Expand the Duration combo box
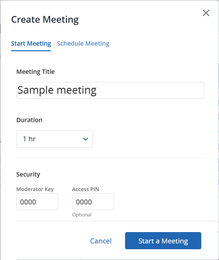The height and width of the screenshot is (260, 219). [x=54, y=139]
